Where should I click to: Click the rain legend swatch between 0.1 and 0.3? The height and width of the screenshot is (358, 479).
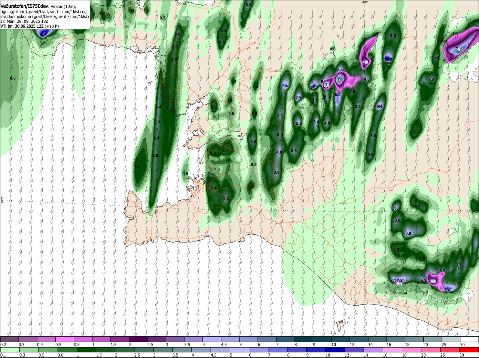pyautogui.click(x=9, y=350)
